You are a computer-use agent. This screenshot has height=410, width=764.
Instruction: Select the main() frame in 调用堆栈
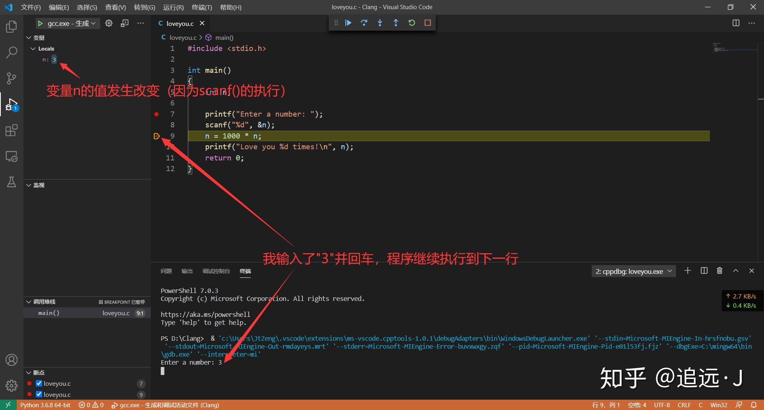click(x=49, y=313)
